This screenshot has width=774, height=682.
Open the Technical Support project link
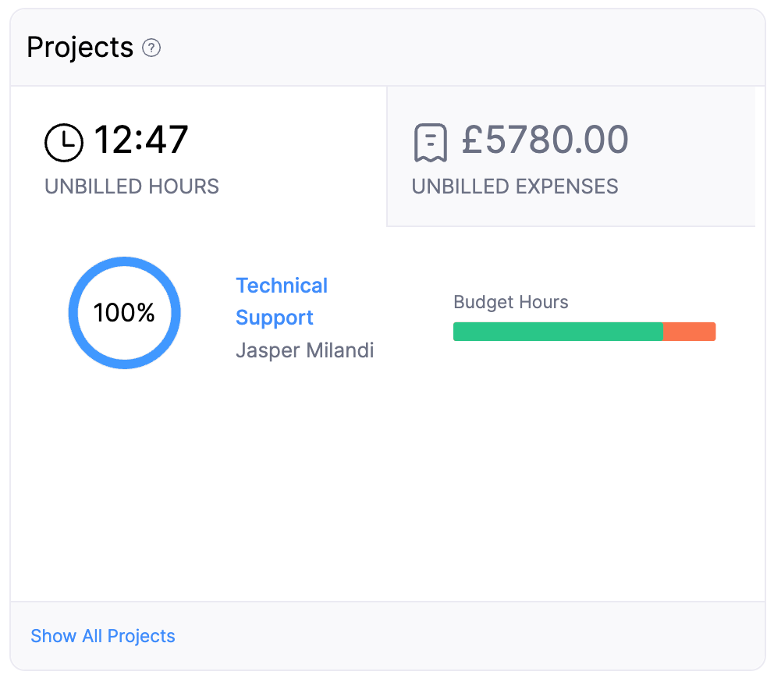click(x=282, y=301)
